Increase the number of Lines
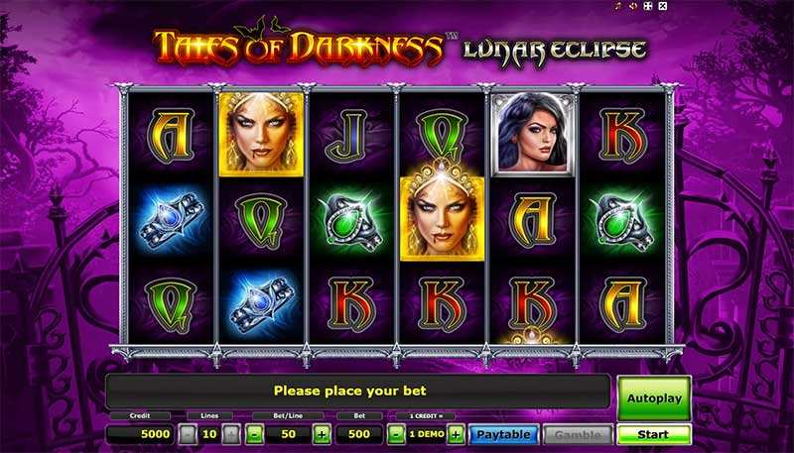The height and width of the screenshot is (453, 794). point(231,434)
